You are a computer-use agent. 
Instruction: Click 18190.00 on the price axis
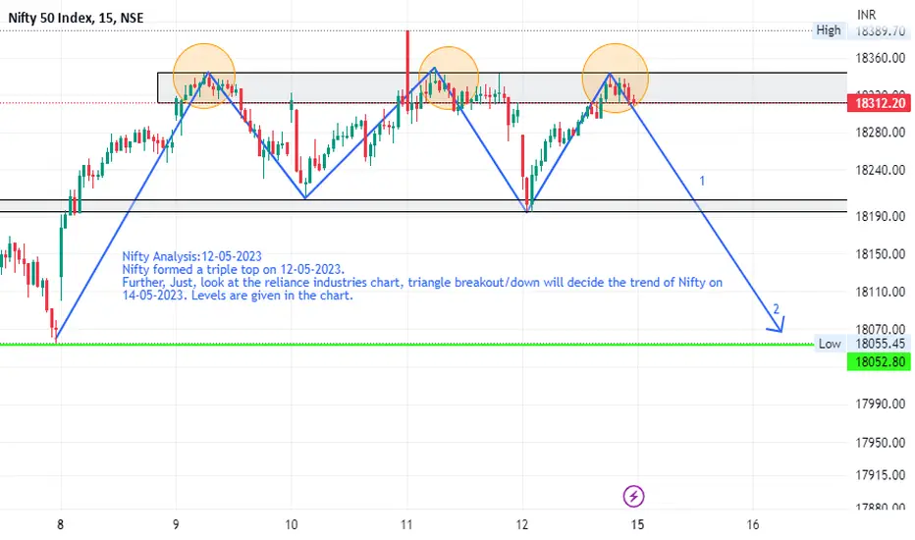(880, 217)
